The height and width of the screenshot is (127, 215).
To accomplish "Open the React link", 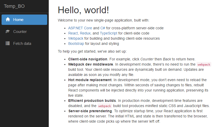I will coord(73,33).
